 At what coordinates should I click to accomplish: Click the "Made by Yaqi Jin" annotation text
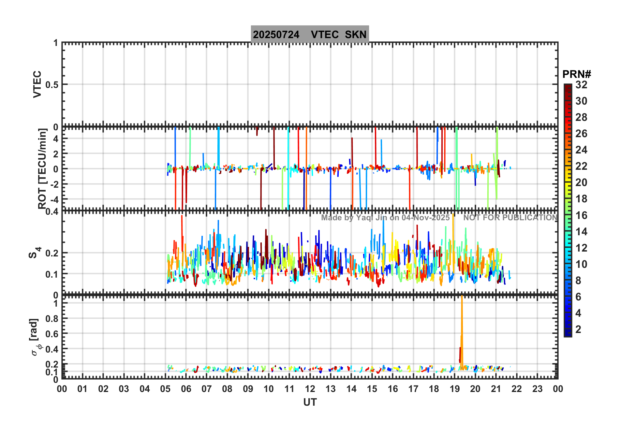tap(385, 217)
